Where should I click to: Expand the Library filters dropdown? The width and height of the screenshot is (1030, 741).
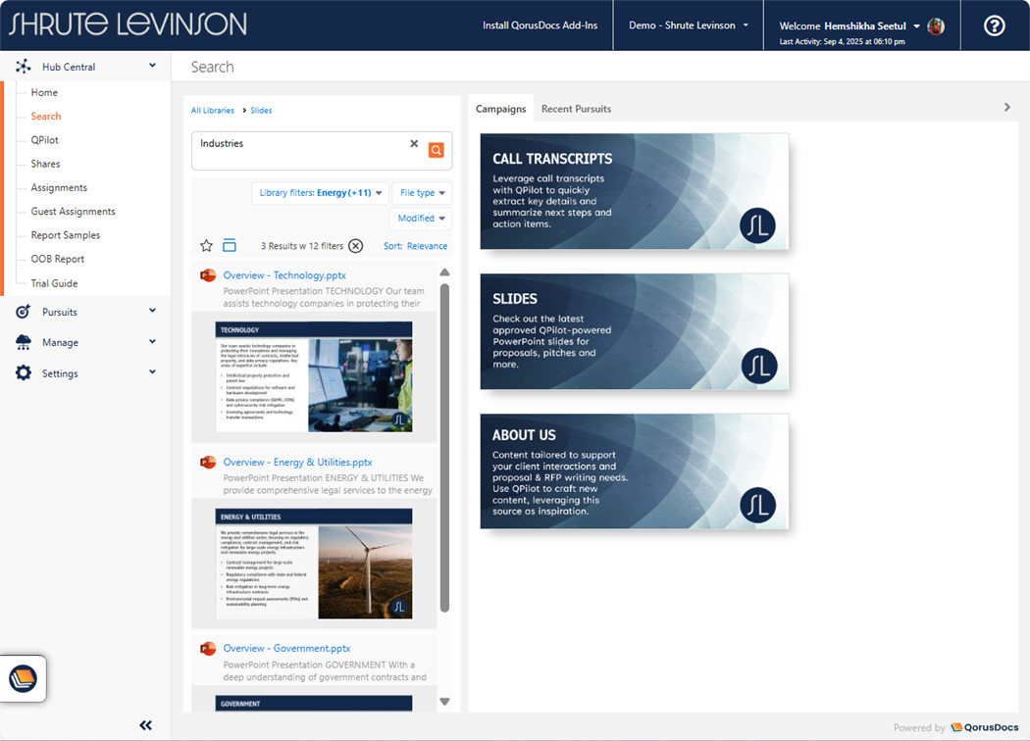[320, 193]
